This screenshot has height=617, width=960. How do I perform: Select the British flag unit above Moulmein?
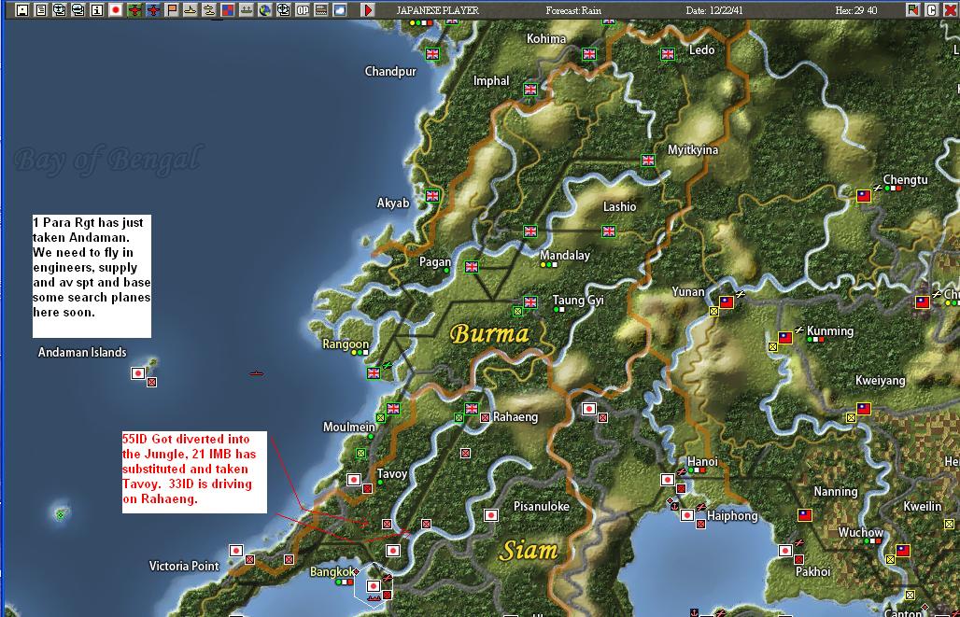(x=393, y=408)
